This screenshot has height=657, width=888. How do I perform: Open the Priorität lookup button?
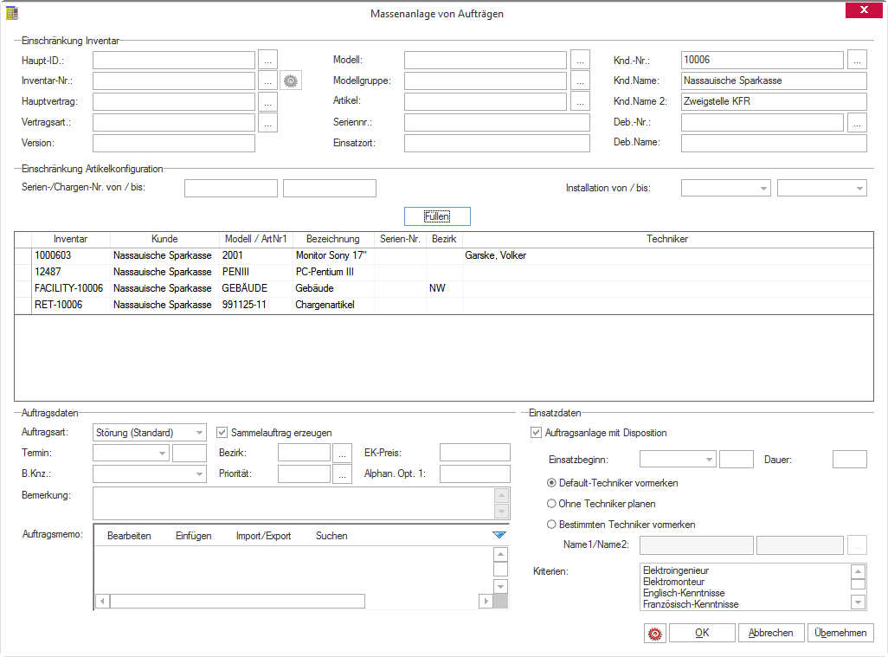pos(342,474)
